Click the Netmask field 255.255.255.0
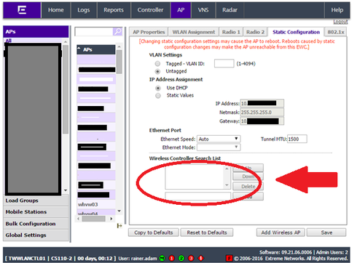357x263 pixels. 262,112
